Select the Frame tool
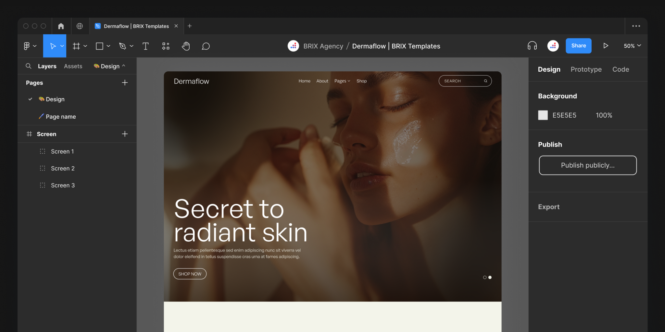 pos(77,46)
